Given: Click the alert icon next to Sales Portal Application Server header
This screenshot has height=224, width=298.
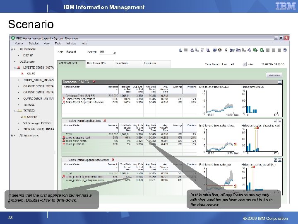Looking at the screenshot, I should 113,160.
